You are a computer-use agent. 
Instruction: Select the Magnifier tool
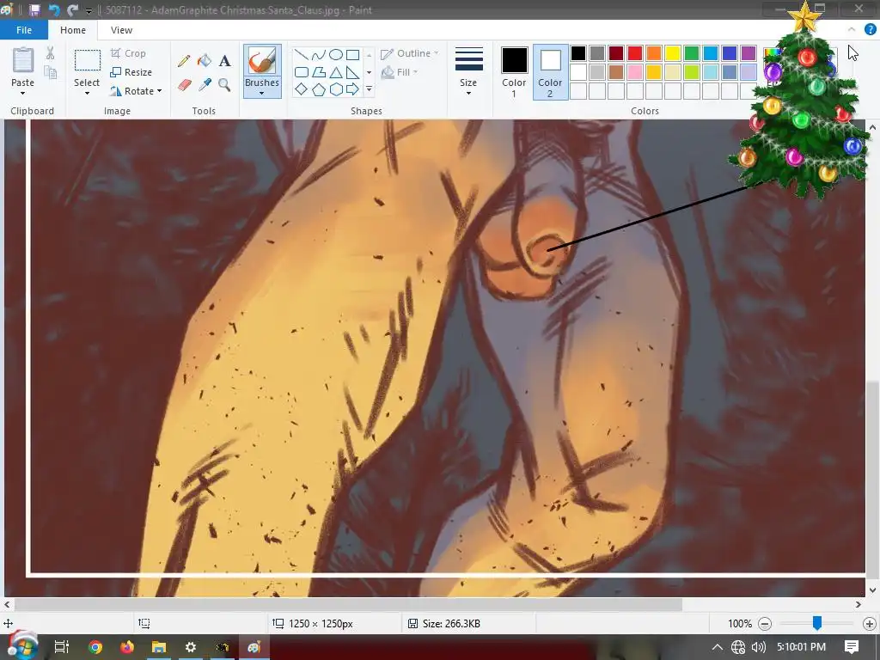tap(224, 85)
